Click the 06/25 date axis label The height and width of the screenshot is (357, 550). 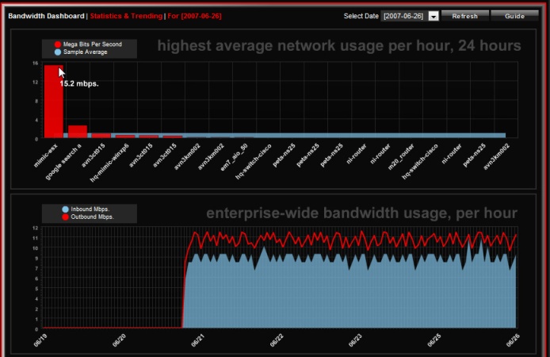[434, 340]
